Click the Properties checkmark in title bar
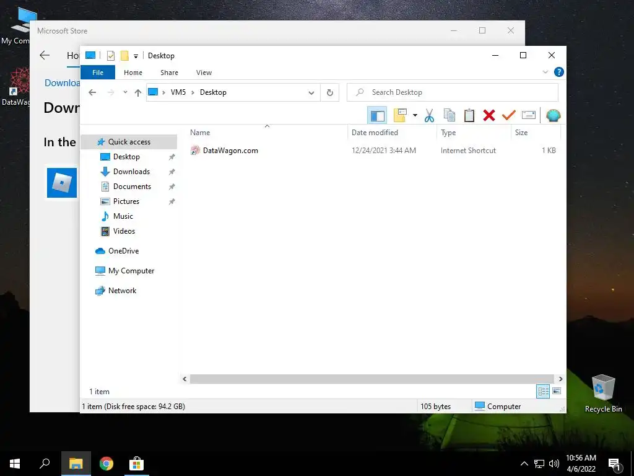 tap(110, 56)
